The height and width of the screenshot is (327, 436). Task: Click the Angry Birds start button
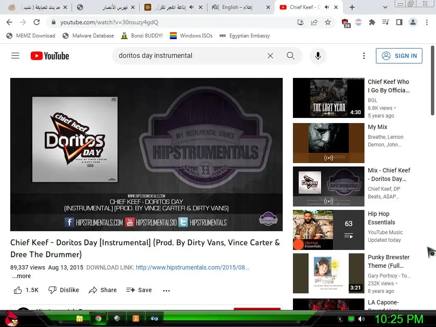pyautogui.click(x=11, y=318)
